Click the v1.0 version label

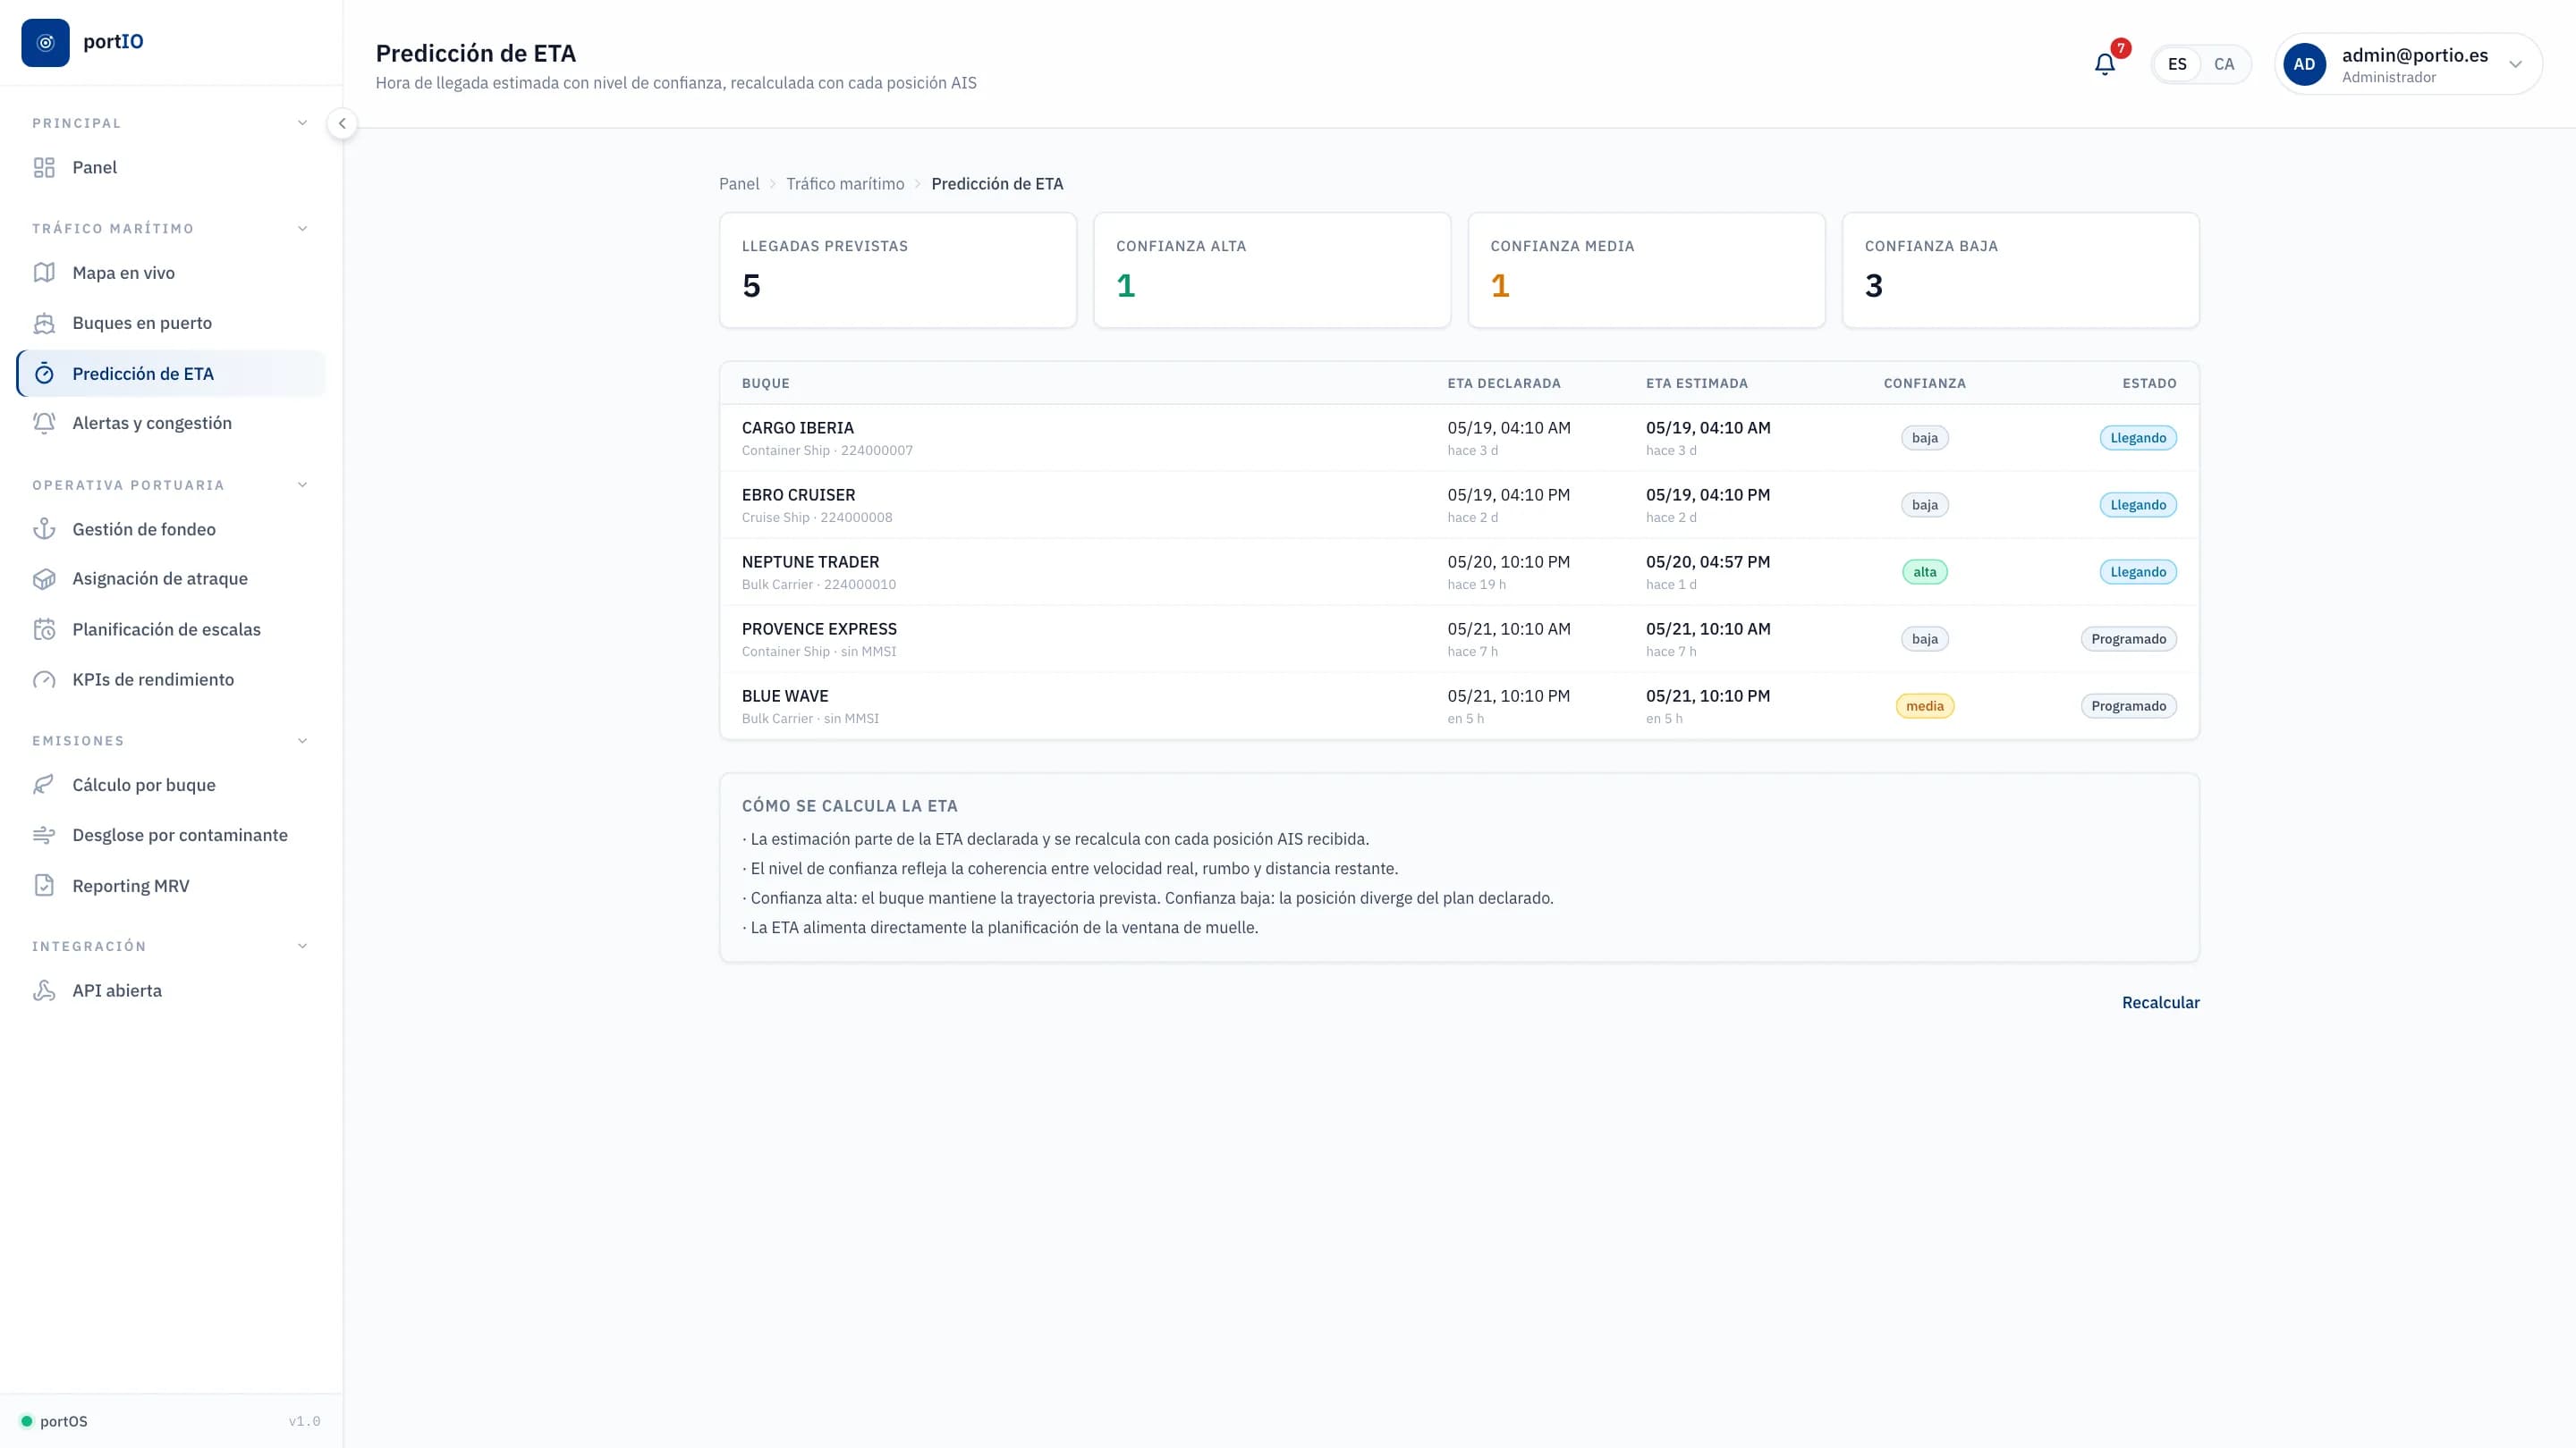pos(304,1421)
